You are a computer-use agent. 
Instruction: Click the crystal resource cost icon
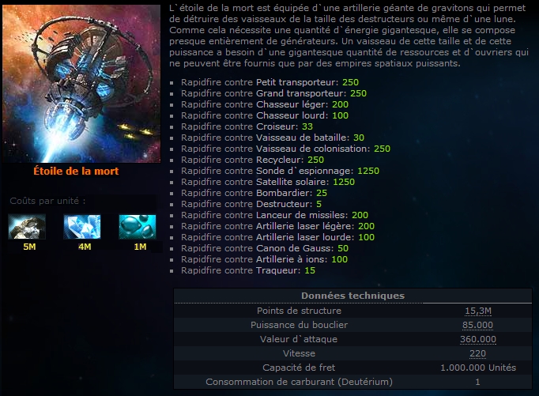82,227
